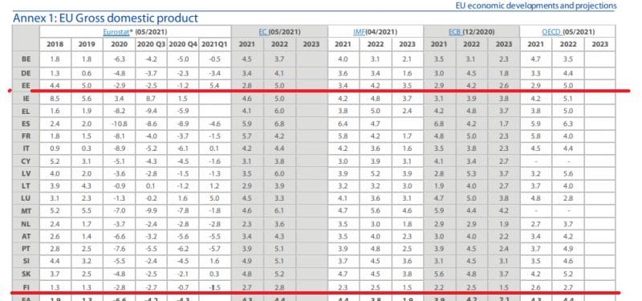
Task: Click the EE 2021Q1 value 5.4
Action: pos(215,86)
